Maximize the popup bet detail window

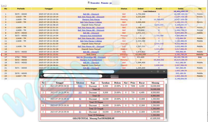pyautogui.click(x=158, y=71)
